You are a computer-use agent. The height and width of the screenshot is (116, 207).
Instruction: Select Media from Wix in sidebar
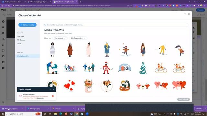(x=27, y=56)
